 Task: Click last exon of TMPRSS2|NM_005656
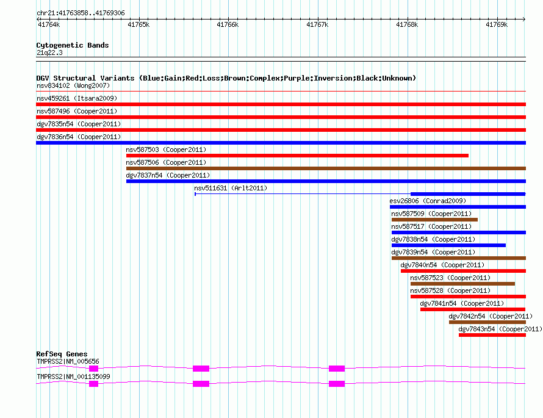337,369
